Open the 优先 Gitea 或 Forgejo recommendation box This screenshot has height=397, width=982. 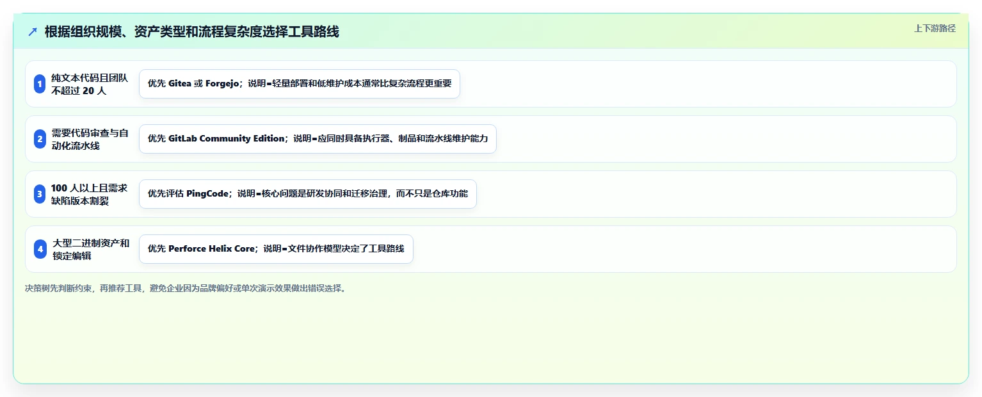click(x=300, y=84)
